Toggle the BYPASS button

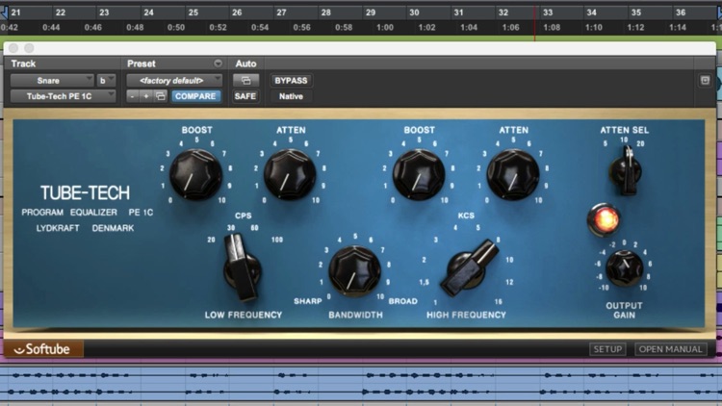coord(291,81)
